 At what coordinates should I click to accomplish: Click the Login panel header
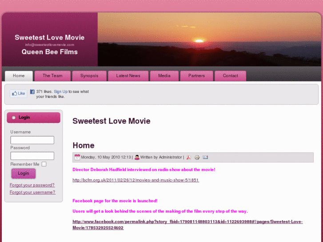34,118
